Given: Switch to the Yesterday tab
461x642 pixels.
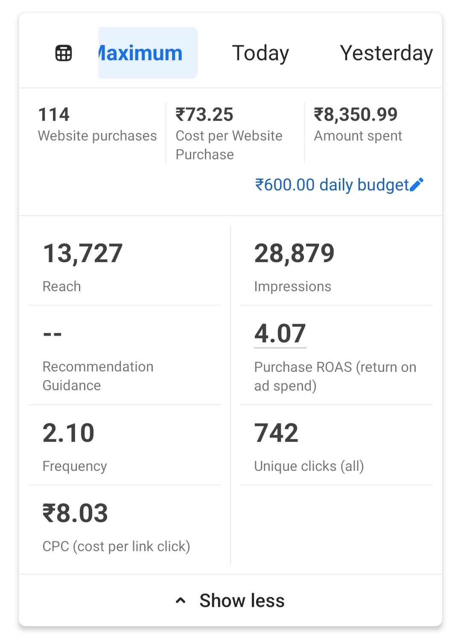Looking at the screenshot, I should [386, 53].
